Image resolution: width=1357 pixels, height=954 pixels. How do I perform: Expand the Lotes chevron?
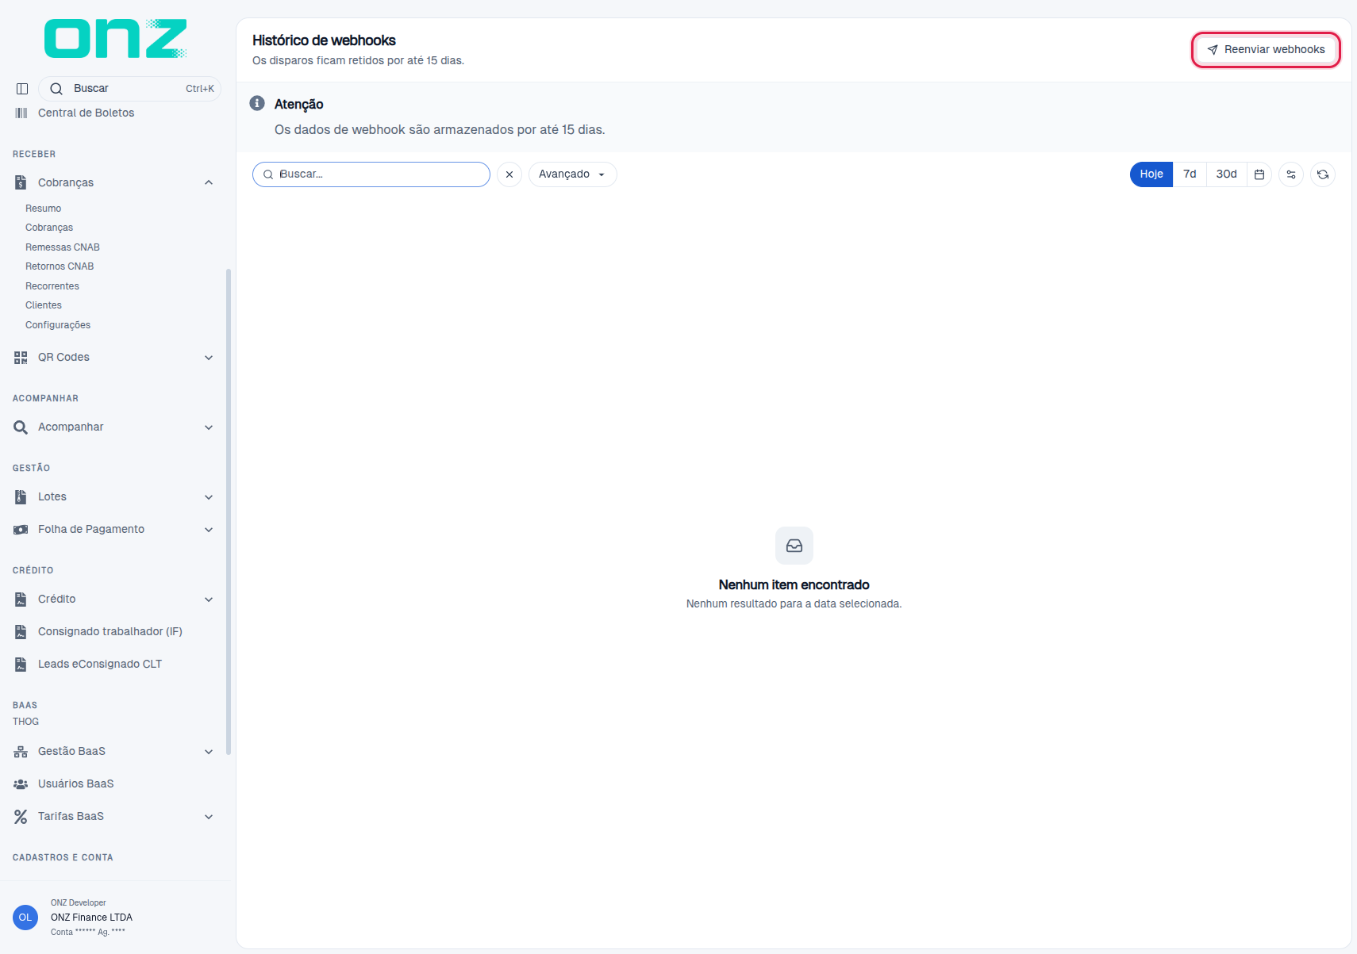(209, 497)
